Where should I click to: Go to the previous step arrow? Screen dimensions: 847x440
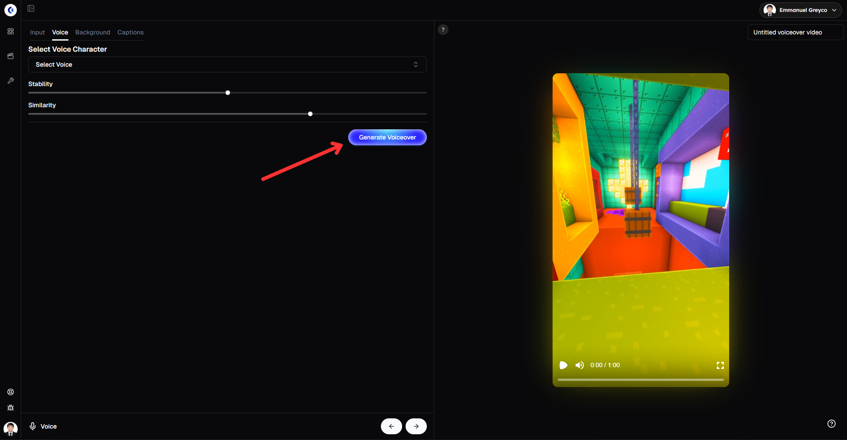click(392, 426)
